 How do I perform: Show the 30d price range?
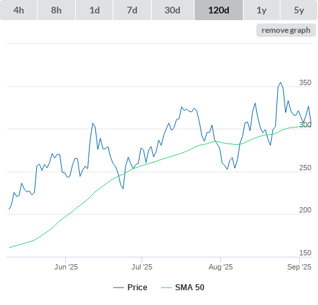tap(172, 10)
